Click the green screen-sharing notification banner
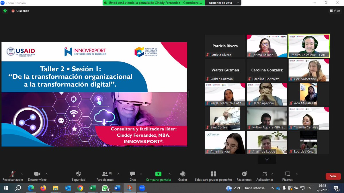Viewport: 344px width, 193px height. 154,3
